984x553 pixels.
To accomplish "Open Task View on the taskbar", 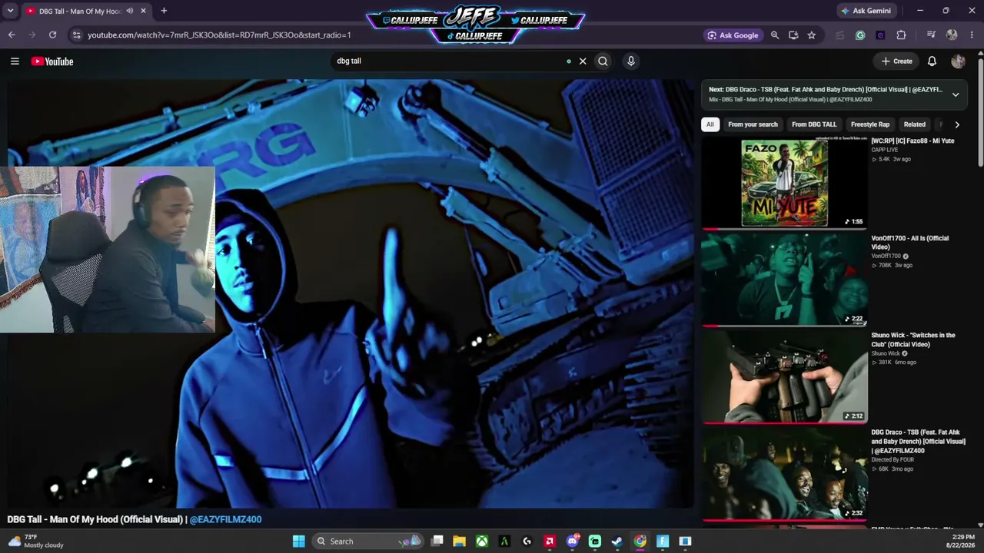I will point(437,541).
